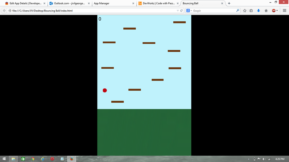Switch to the Outlook.com tab
Image resolution: width=289 pixels, height=162 pixels.
pos(69,4)
